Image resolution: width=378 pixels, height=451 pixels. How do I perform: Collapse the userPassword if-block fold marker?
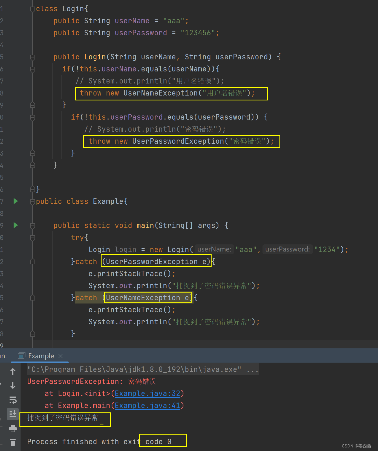click(33, 117)
